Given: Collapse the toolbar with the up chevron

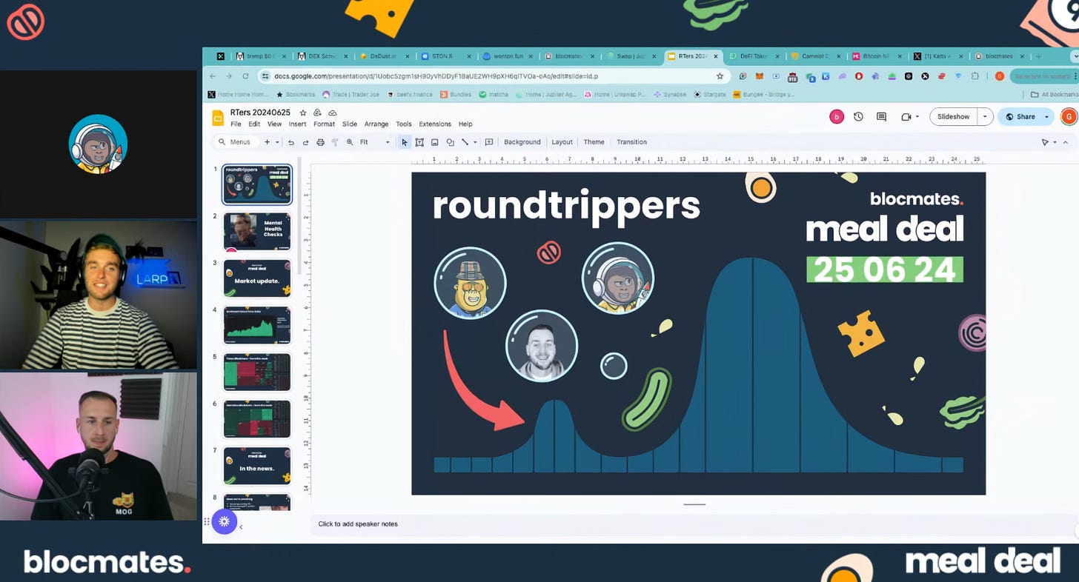Looking at the screenshot, I should tap(1066, 142).
